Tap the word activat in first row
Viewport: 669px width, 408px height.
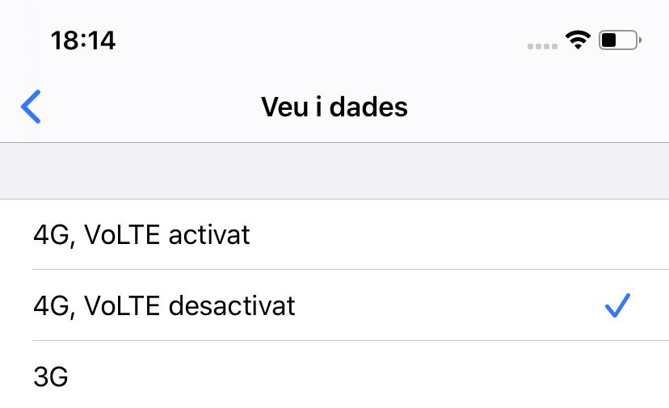click(x=211, y=234)
